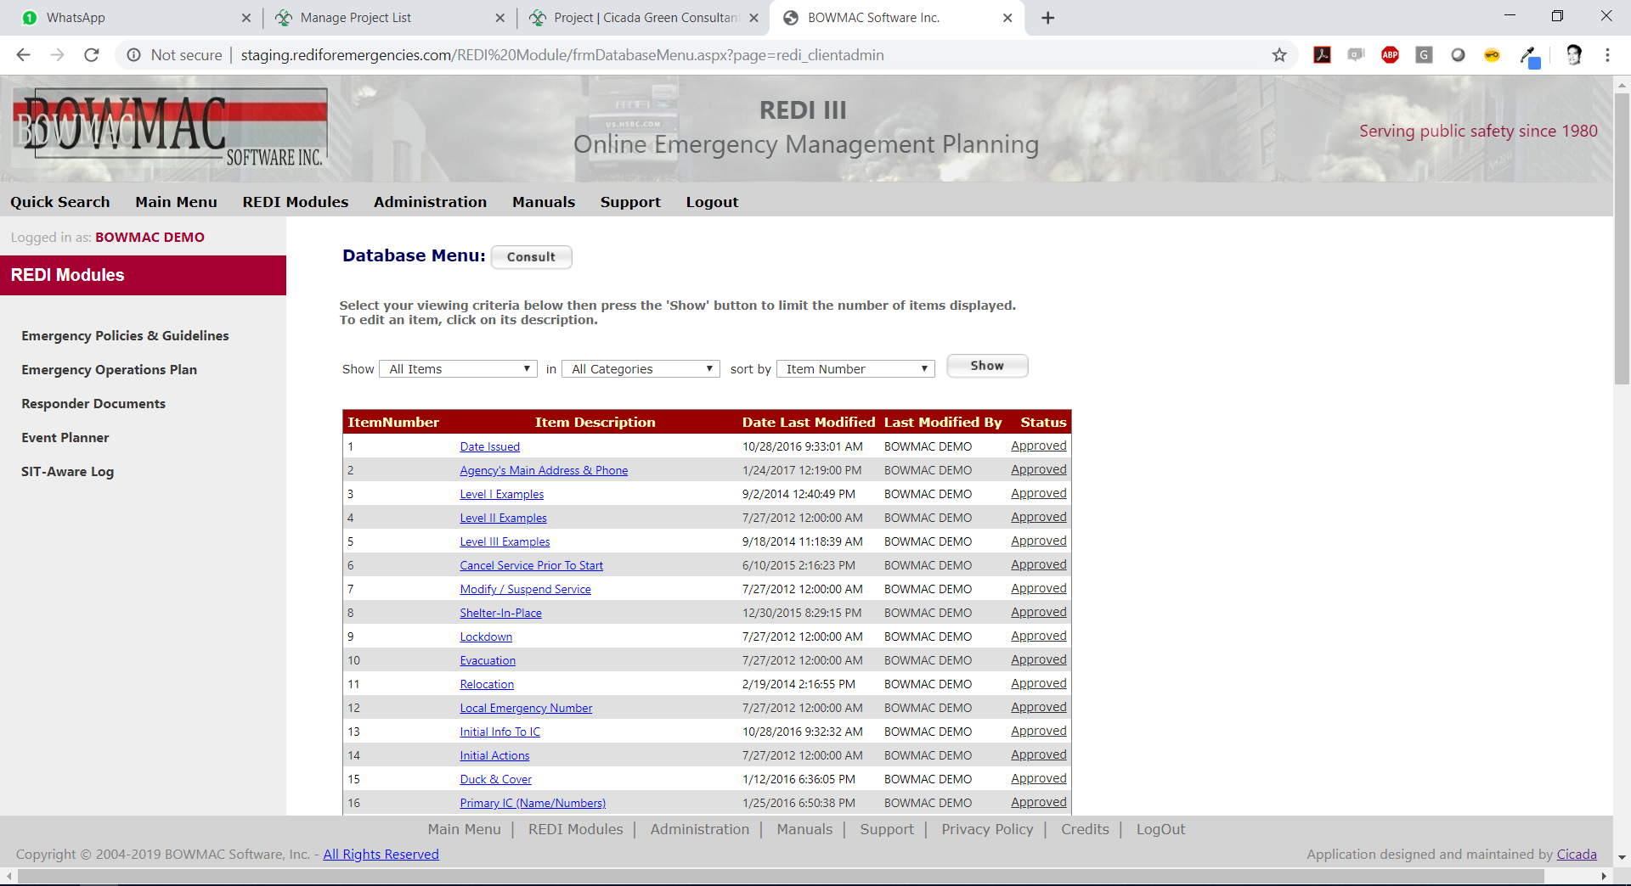
Task: Click Approved status for Relocation row
Action: point(1038,683)
